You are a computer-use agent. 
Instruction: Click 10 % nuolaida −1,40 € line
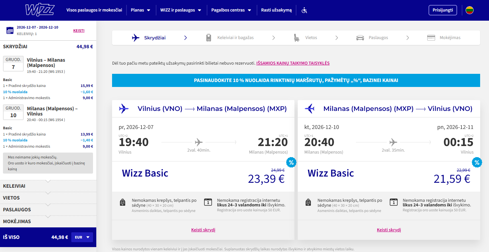pyautogui.click(x=48, y=140)
